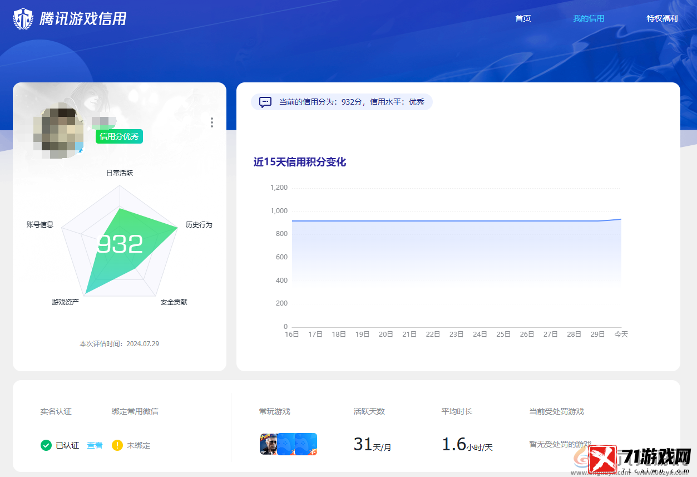The image size is (697, 477).
Task: Click the 绑定常用微信 label
Action: (x=135, y=412)
